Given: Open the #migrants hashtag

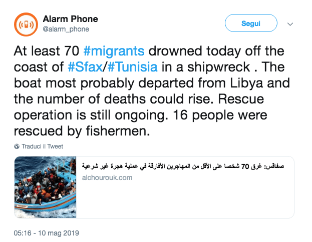Looking at the screenshot, I should pos(114,50).
